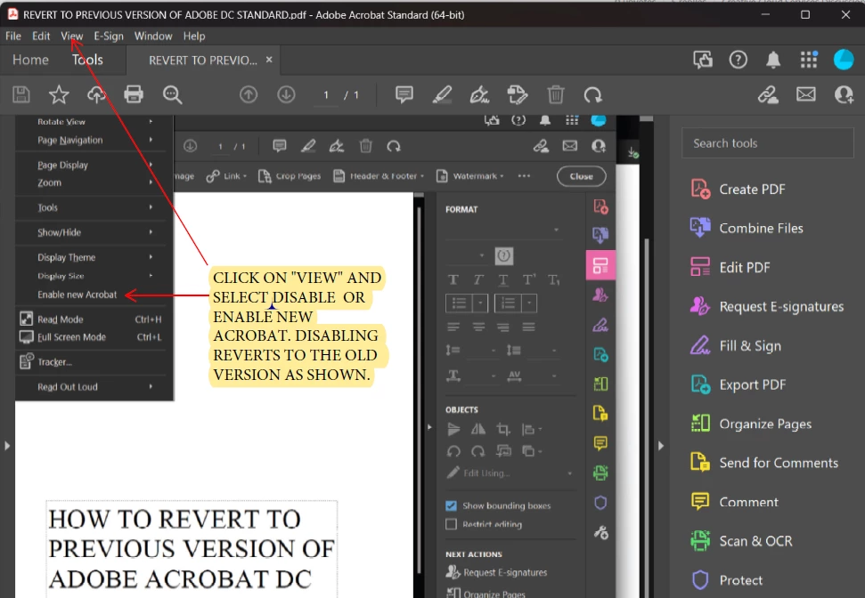Image resolution: width=865 pixels, height=598 pixels.
Task: Open the blue profile avatar
Action: 844,60
